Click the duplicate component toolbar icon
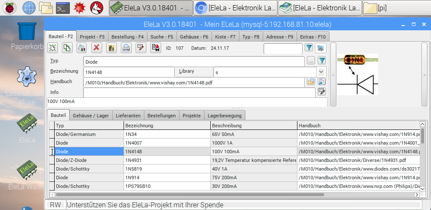The height and width of the screenshot is (210, 431). click(x=67, y=48)
